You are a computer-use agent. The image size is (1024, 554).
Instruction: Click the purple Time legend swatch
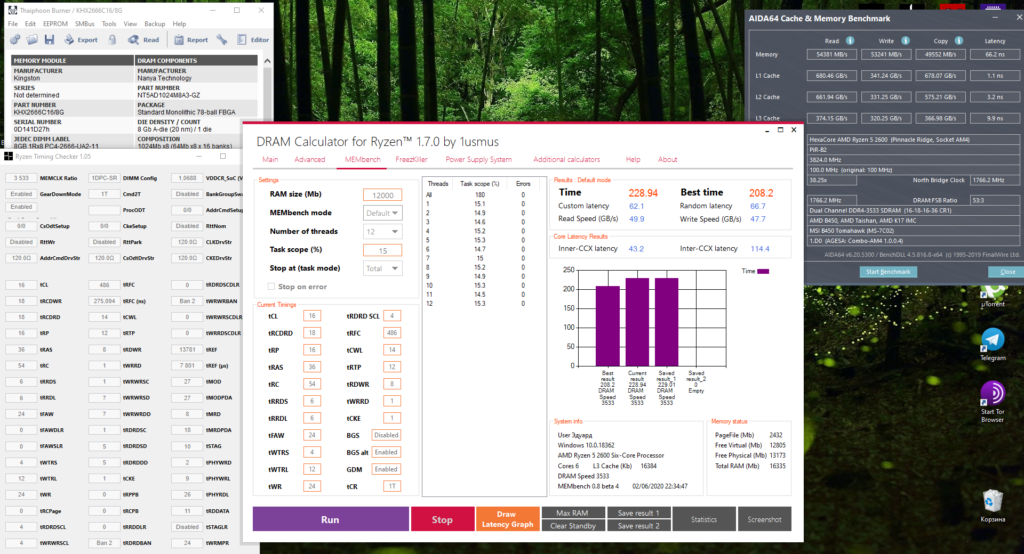coord(763,271)
